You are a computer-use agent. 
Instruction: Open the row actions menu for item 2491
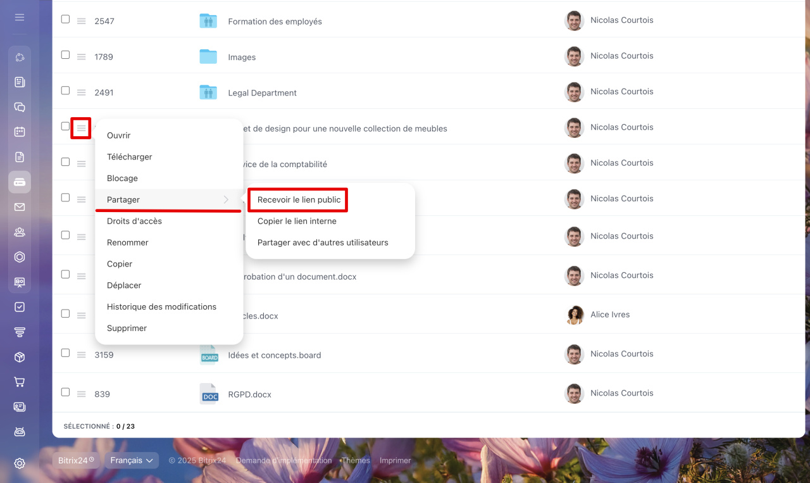[81, 92]
